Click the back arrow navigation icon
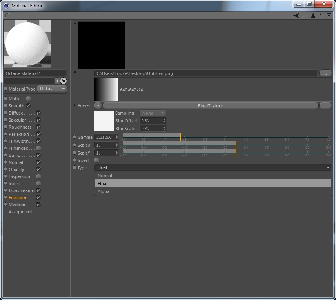The height and width of the screenshot is (300, 336). [296, 15]
